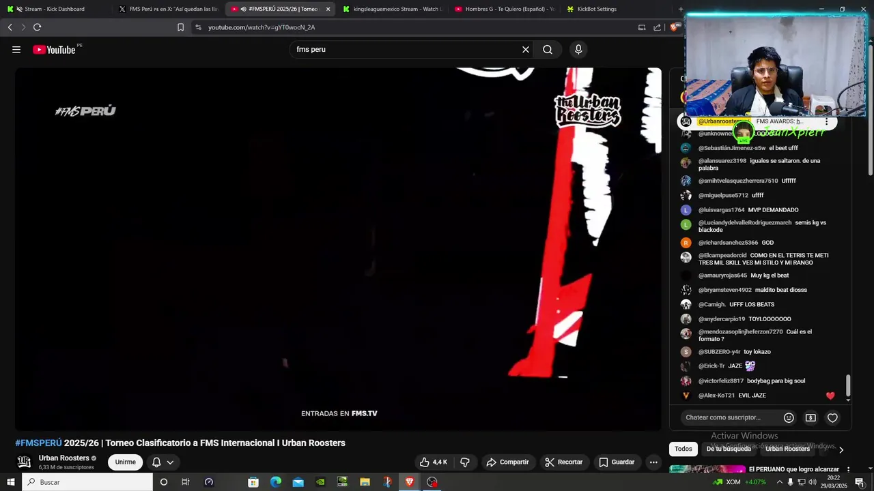Image resolution: width=874 pixels, height=491 pixels.
Task: Click the 20:22 clock in the taskbar
Action: 834,482
